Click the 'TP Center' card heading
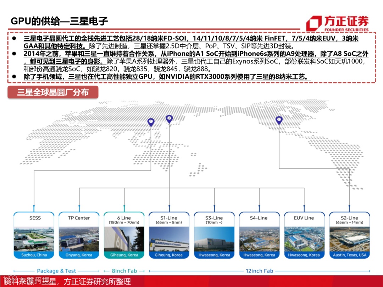 tap(79, 218)
